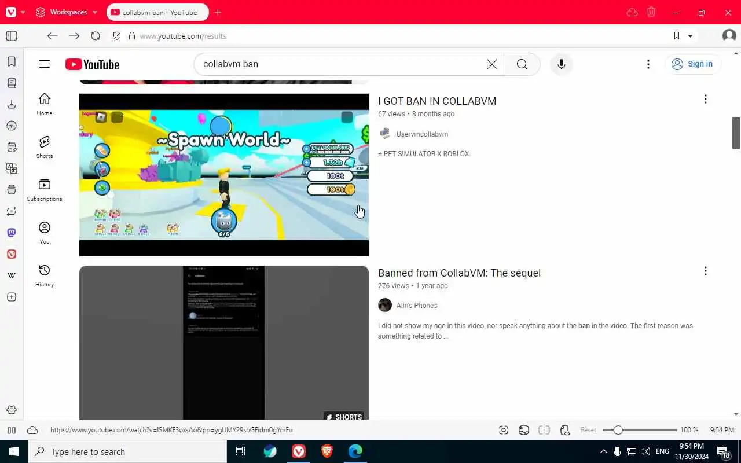Open sync status cloud in status bar

point(32,430)
